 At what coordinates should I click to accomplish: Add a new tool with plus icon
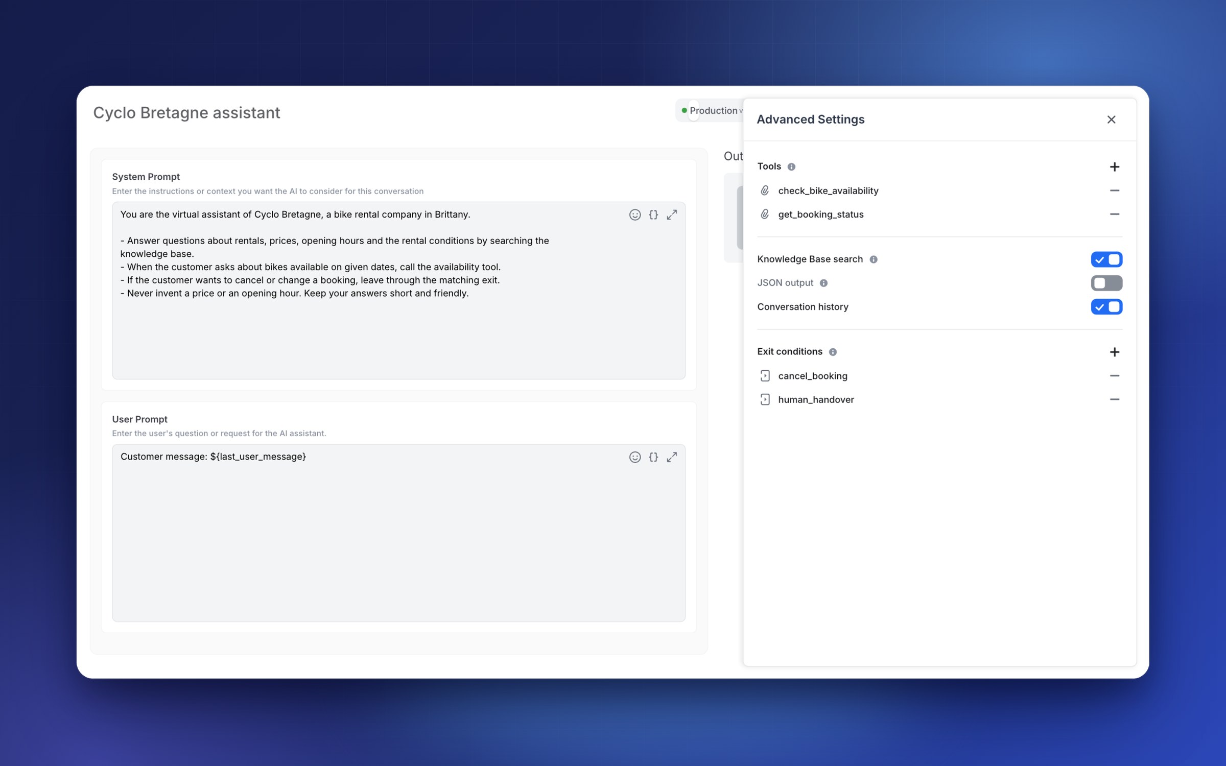[1114, 166]
